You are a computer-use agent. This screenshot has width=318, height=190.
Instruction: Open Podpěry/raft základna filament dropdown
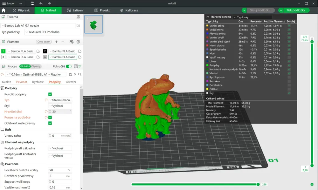tap(60, 148)
